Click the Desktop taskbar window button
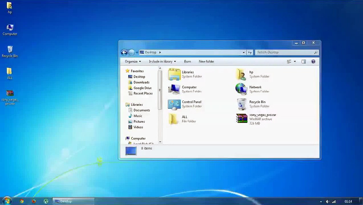The height and width of the screenshot is (205, 363). (74, 201)
